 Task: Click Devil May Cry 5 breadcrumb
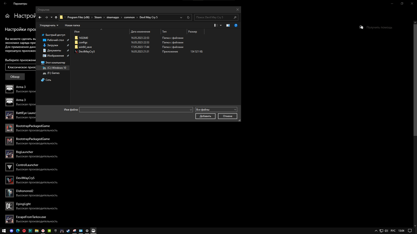pos(148,17)
